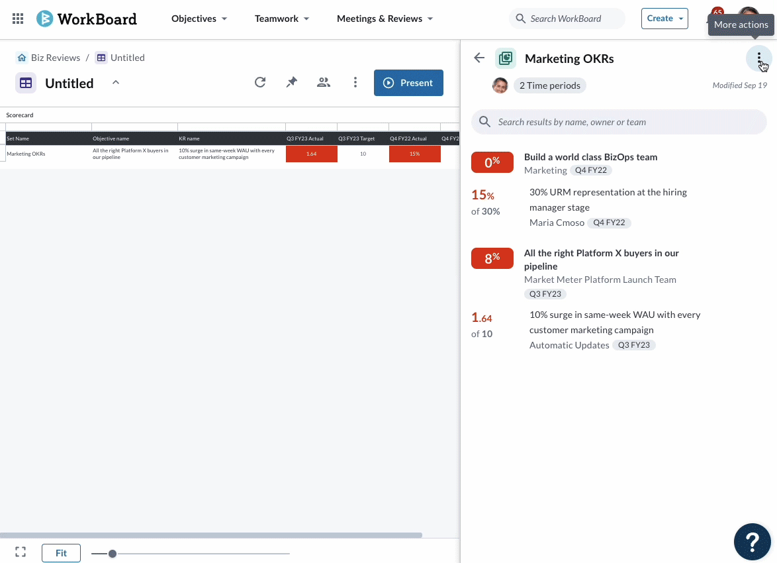Click the WorkBoard logo
The image size is (777, 563).
pyautogui.click(x=87, y=19)
